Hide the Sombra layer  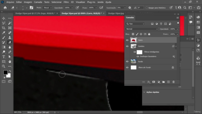tap(127, 46)
